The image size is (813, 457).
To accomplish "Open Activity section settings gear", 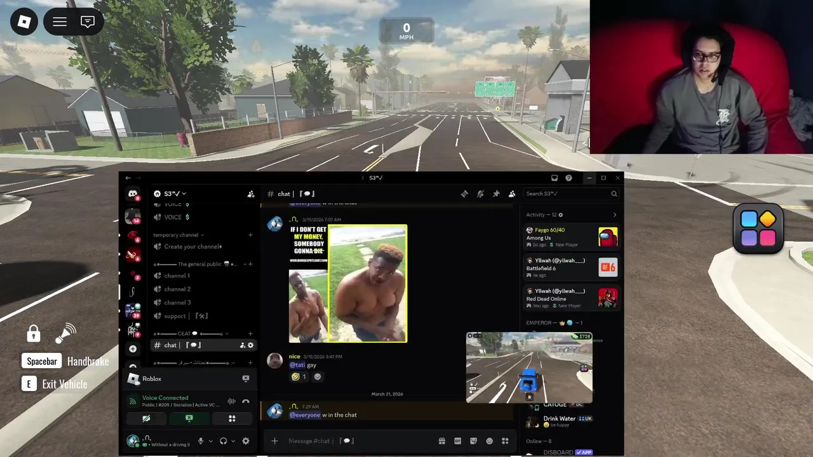I will click(560, 215).
